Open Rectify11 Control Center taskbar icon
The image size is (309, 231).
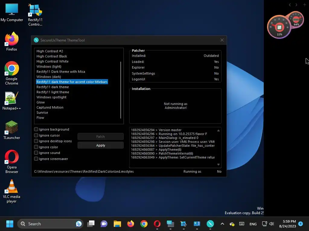click(183, 224)
